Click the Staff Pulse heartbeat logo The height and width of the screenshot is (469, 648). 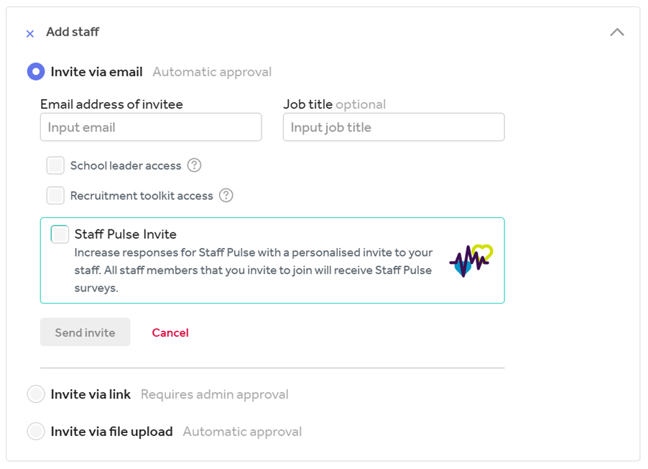pos(470,260)
